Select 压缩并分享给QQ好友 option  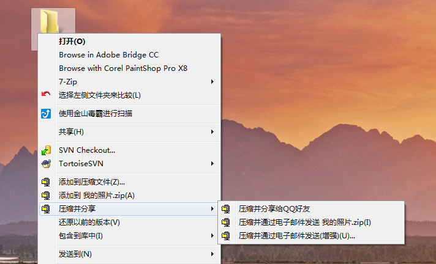coord(279,208)
